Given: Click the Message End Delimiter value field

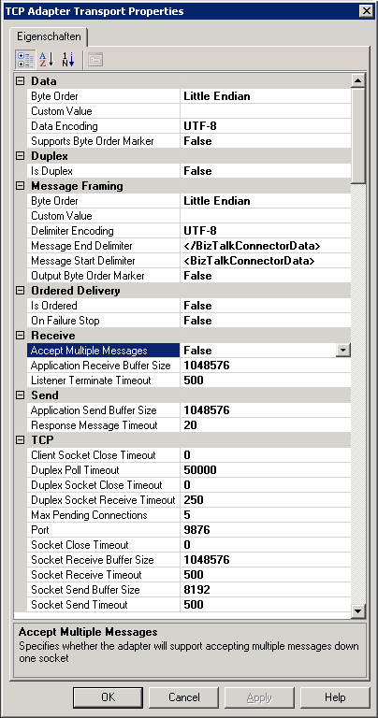Looking at the screenshot, I should pyautogui.click(x=266, y=246).
